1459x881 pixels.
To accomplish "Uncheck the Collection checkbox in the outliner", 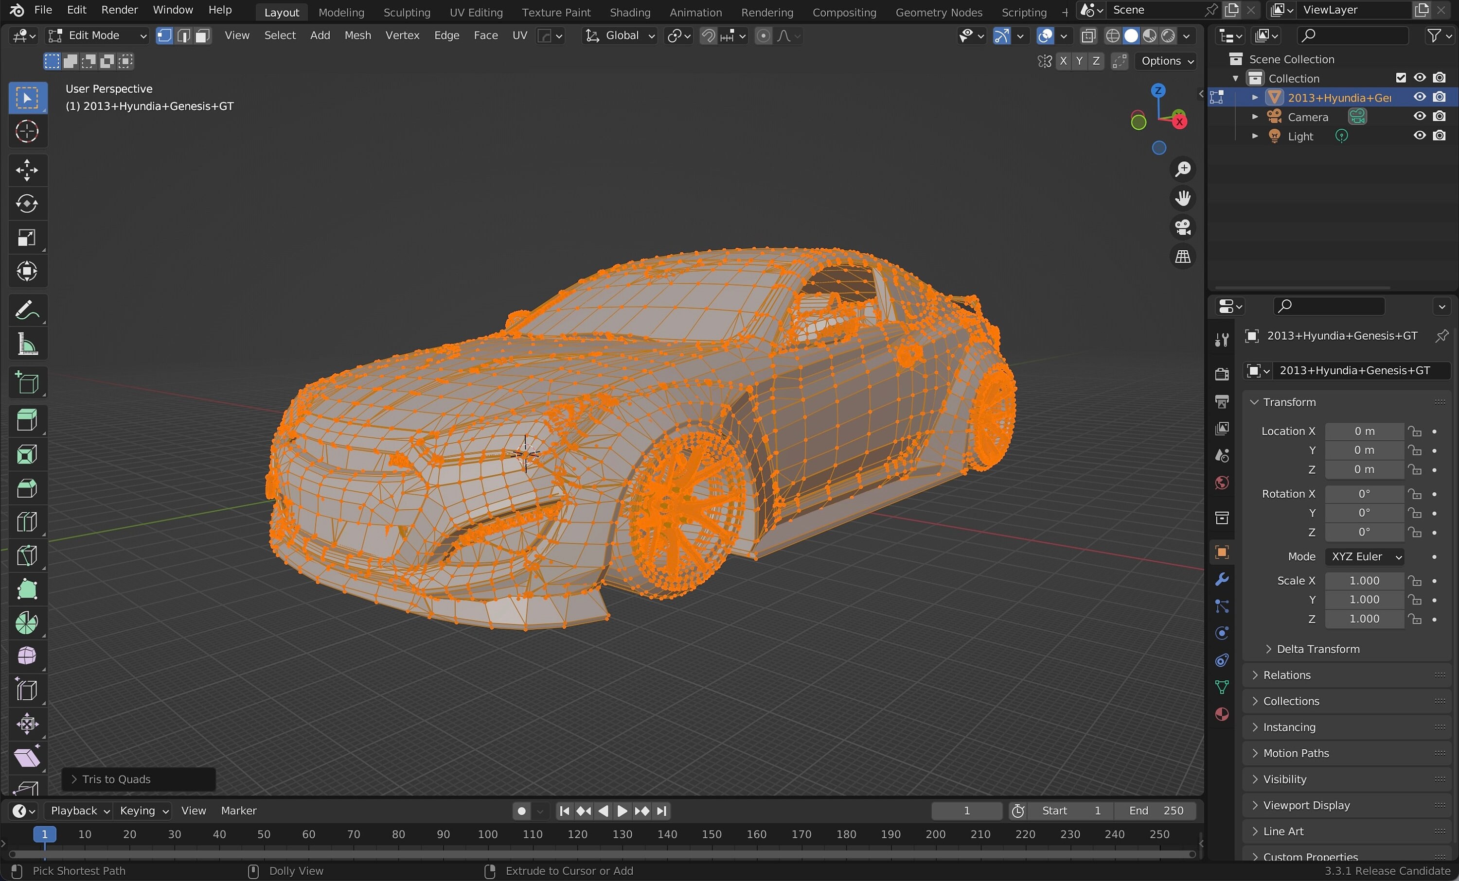I will coord(1401,78).
